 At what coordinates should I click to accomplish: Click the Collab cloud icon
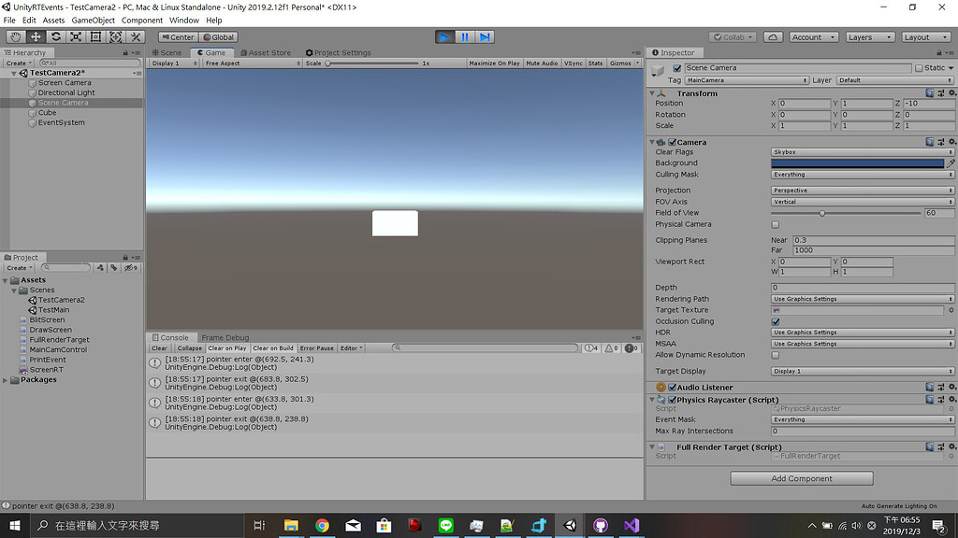[x=773, y=36]
